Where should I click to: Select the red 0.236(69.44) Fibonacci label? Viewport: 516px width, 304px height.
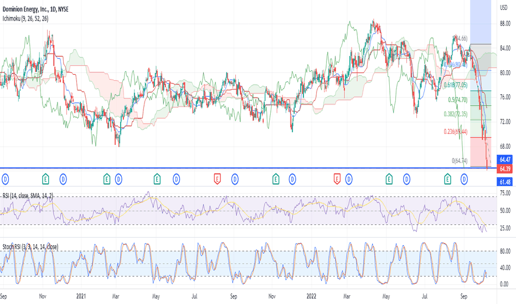pos(456,132)
